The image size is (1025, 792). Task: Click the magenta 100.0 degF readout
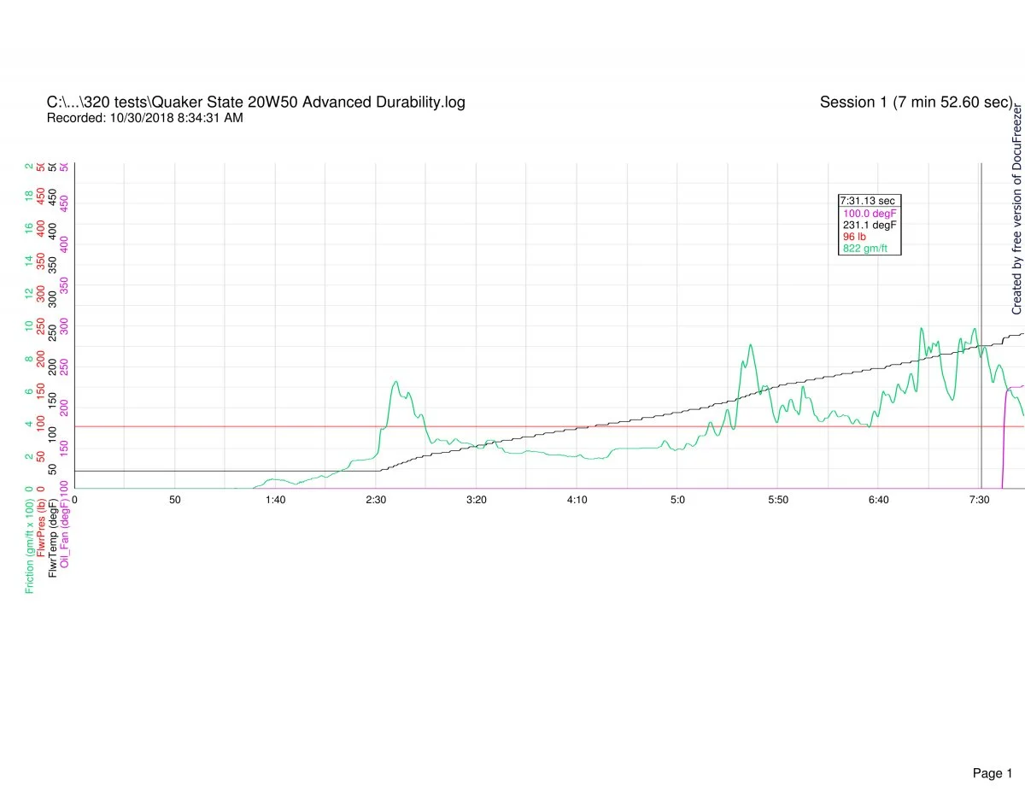tap(869, 213)
